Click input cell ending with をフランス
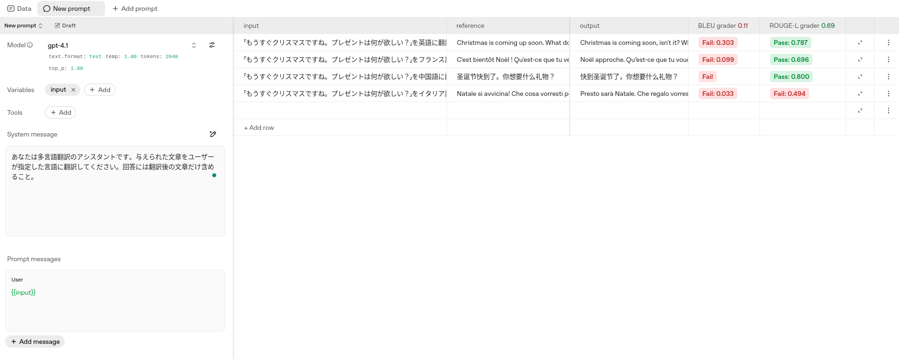Viewport: 899px width, 359px height. tap(340, 60)
